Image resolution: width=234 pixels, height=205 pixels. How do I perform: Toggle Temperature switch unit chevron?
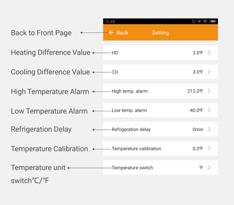[x=209, y=167]
